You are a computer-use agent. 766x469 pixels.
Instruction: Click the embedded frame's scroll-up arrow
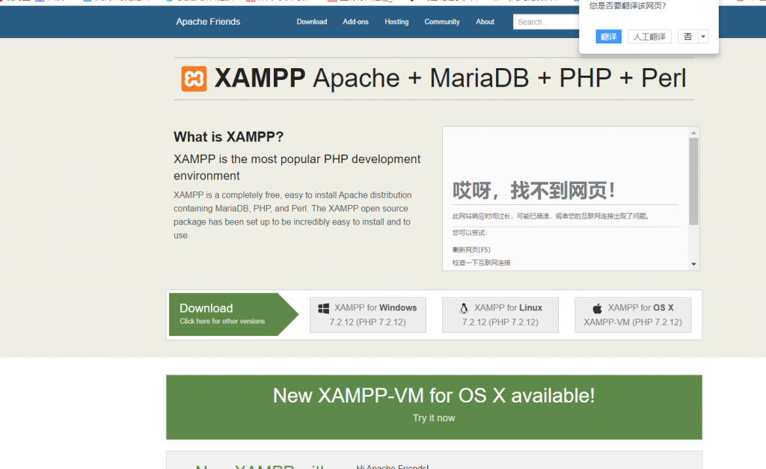693,133
